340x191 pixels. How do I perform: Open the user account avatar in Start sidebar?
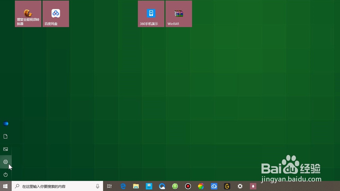(x=6, y=123)
